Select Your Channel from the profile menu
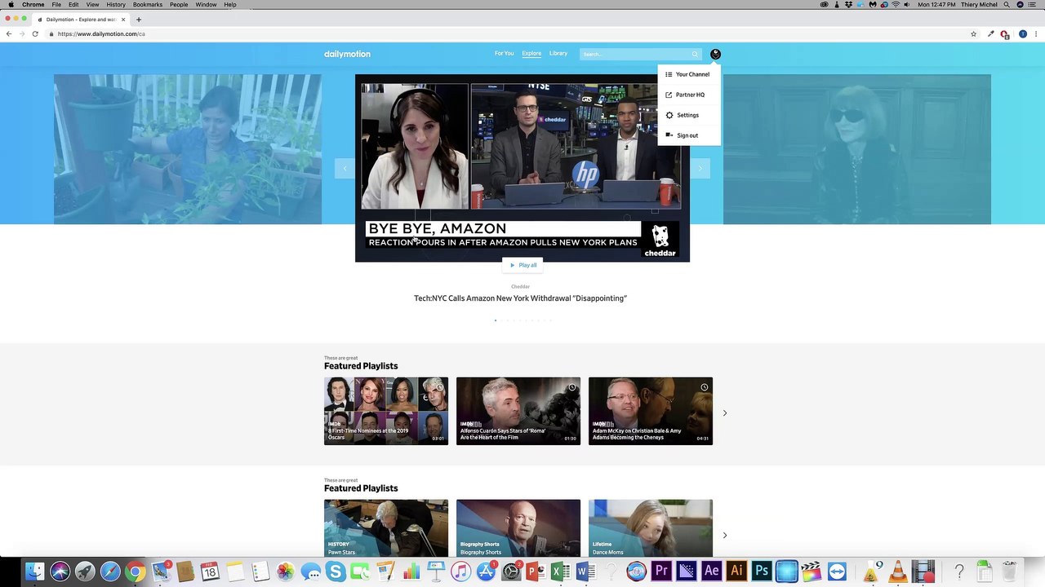Screen dimensions: 1045x587 (687, 74)
